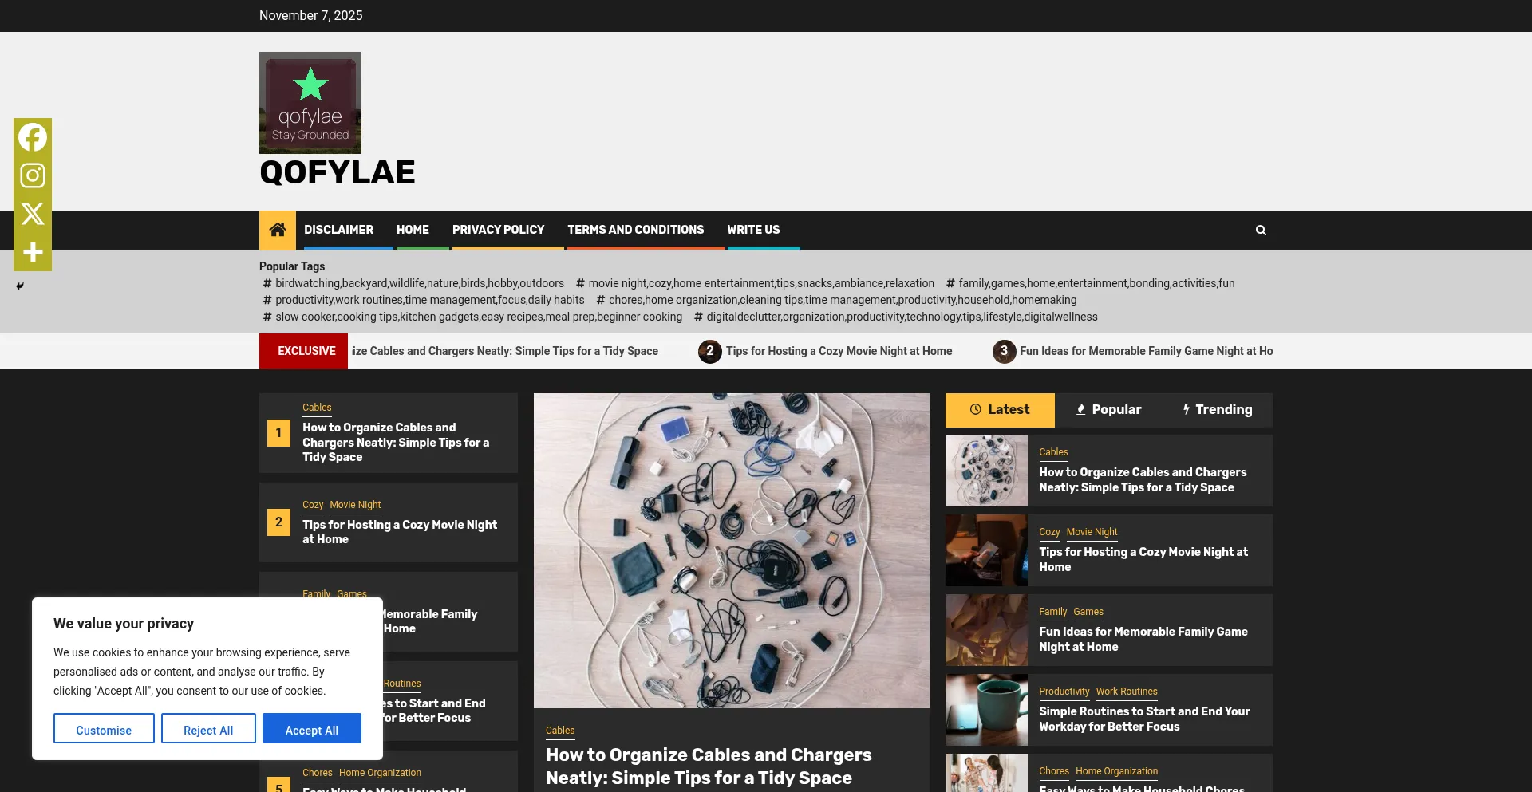Click Chores category in Latest list
The width and height of the screenshot is (1532, 792).
tap(1054, 771)
